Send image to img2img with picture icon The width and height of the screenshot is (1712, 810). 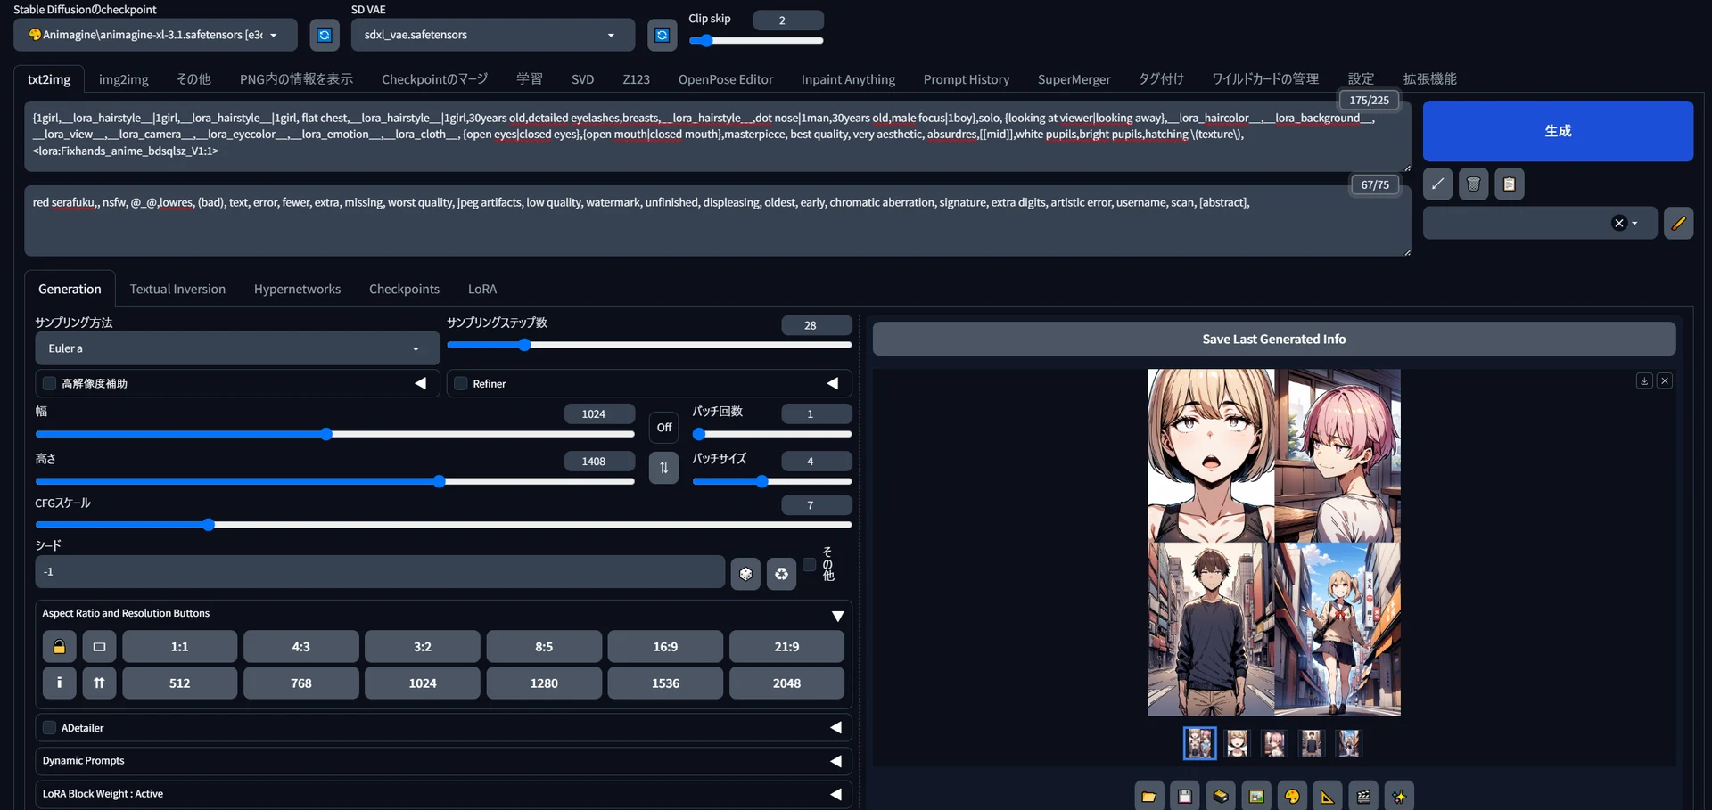click(x=1255, y=796)
